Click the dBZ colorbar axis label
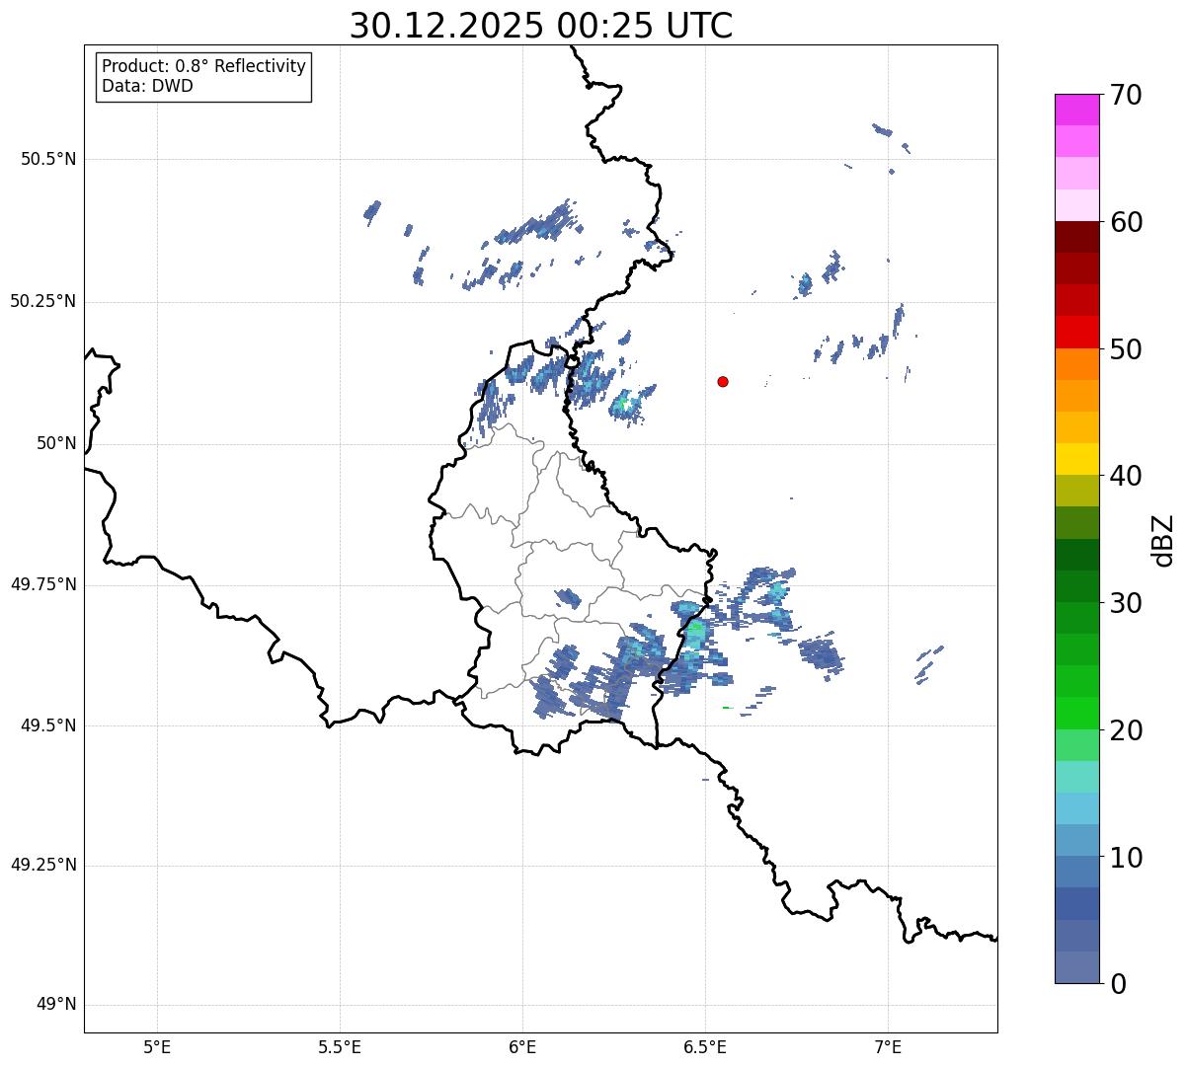The width and height of the screenshot is (1187, 1067). point(1164,540)
